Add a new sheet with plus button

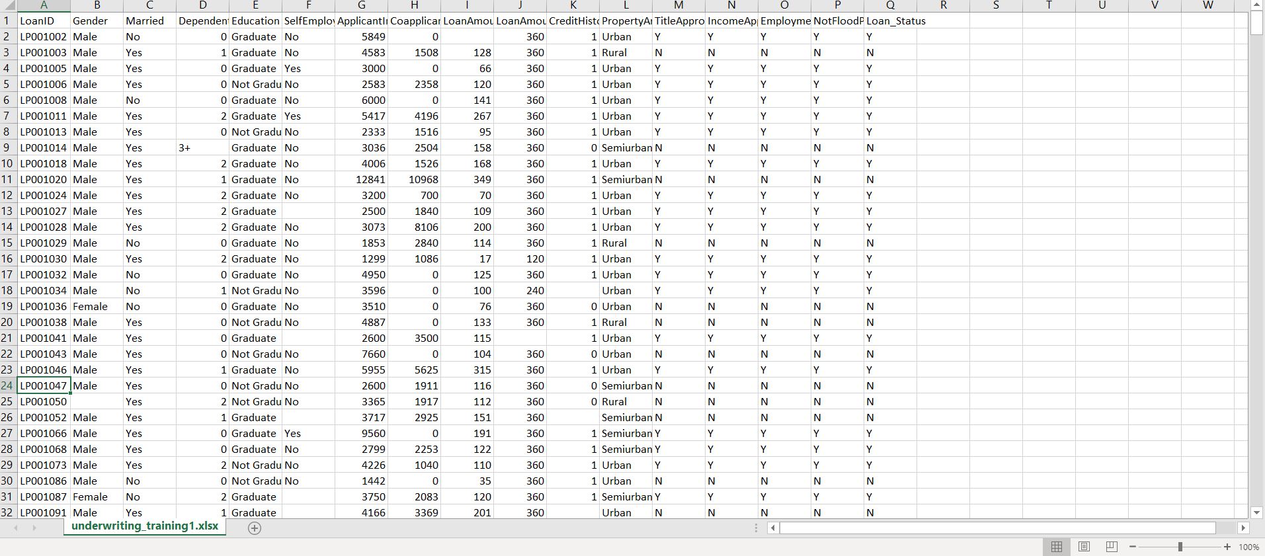(255, 528)
